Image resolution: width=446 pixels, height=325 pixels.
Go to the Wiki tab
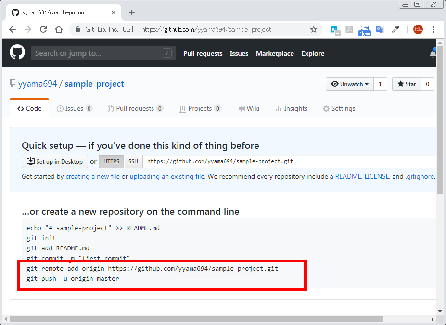click(x=248, y=108)
